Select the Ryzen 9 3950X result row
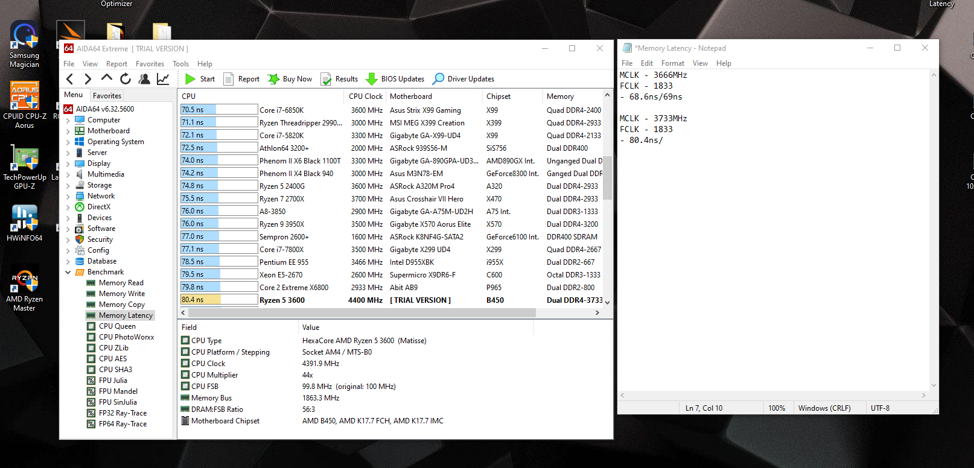The width and height of the screenshot is (974, 468). [x=391, y=224]
